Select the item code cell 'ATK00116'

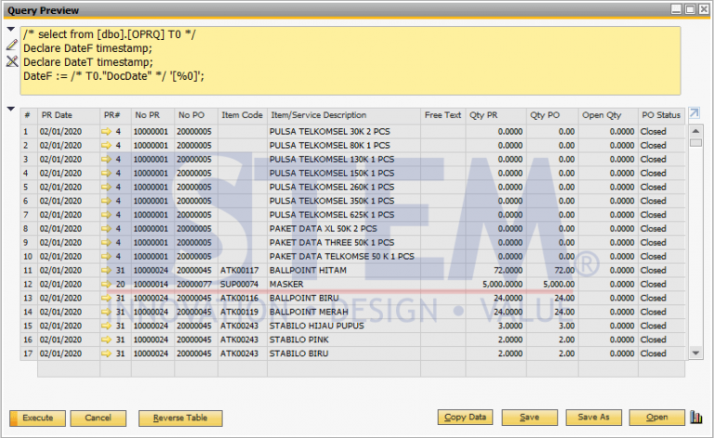click(243, 299)
